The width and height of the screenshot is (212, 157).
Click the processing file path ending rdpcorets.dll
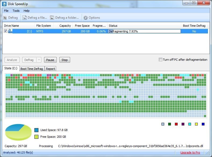pos(131,146)
